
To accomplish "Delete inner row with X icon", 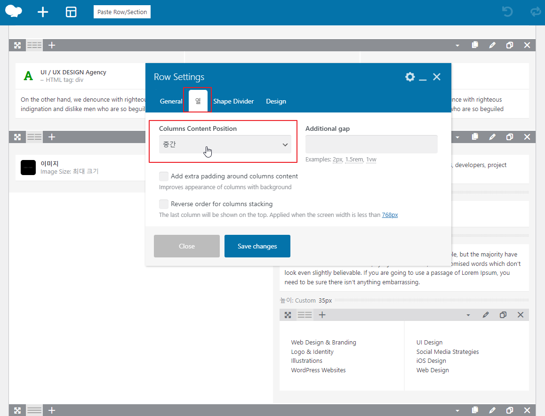I will [521, 315].
